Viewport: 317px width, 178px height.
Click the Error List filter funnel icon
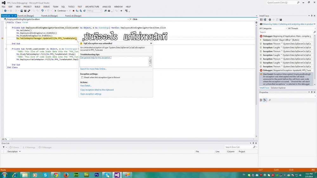click(4, 147)
